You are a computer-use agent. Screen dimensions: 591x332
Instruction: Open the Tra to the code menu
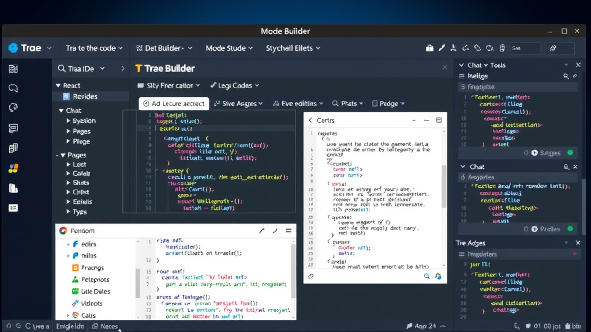(94, 48)
